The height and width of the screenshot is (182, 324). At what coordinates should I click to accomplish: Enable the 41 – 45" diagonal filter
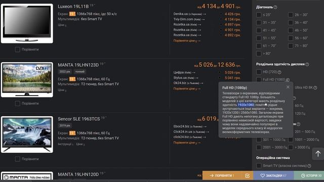pos(259,30)
